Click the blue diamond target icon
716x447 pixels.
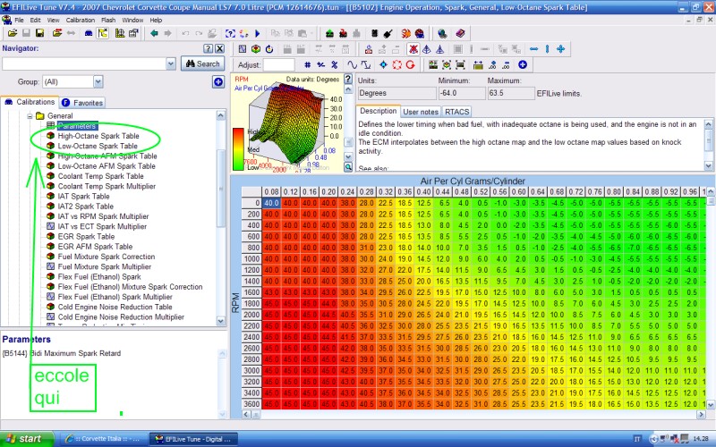click(383, 64)
